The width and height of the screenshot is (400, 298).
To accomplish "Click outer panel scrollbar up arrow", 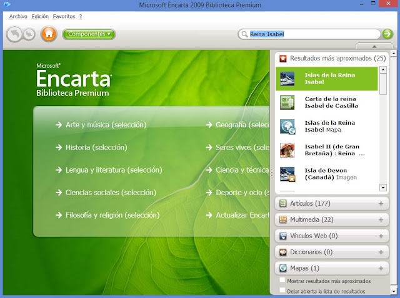I will coord(393,54).
